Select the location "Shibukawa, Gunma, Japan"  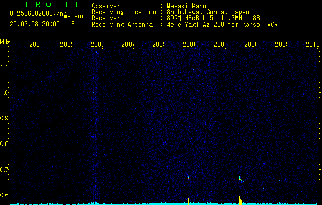tap(208, 12)
